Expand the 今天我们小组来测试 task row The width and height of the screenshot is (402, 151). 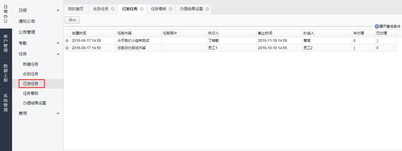point(67,41)
